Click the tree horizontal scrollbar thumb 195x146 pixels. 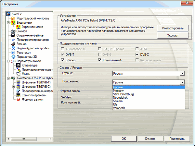[x=24, y=139]
